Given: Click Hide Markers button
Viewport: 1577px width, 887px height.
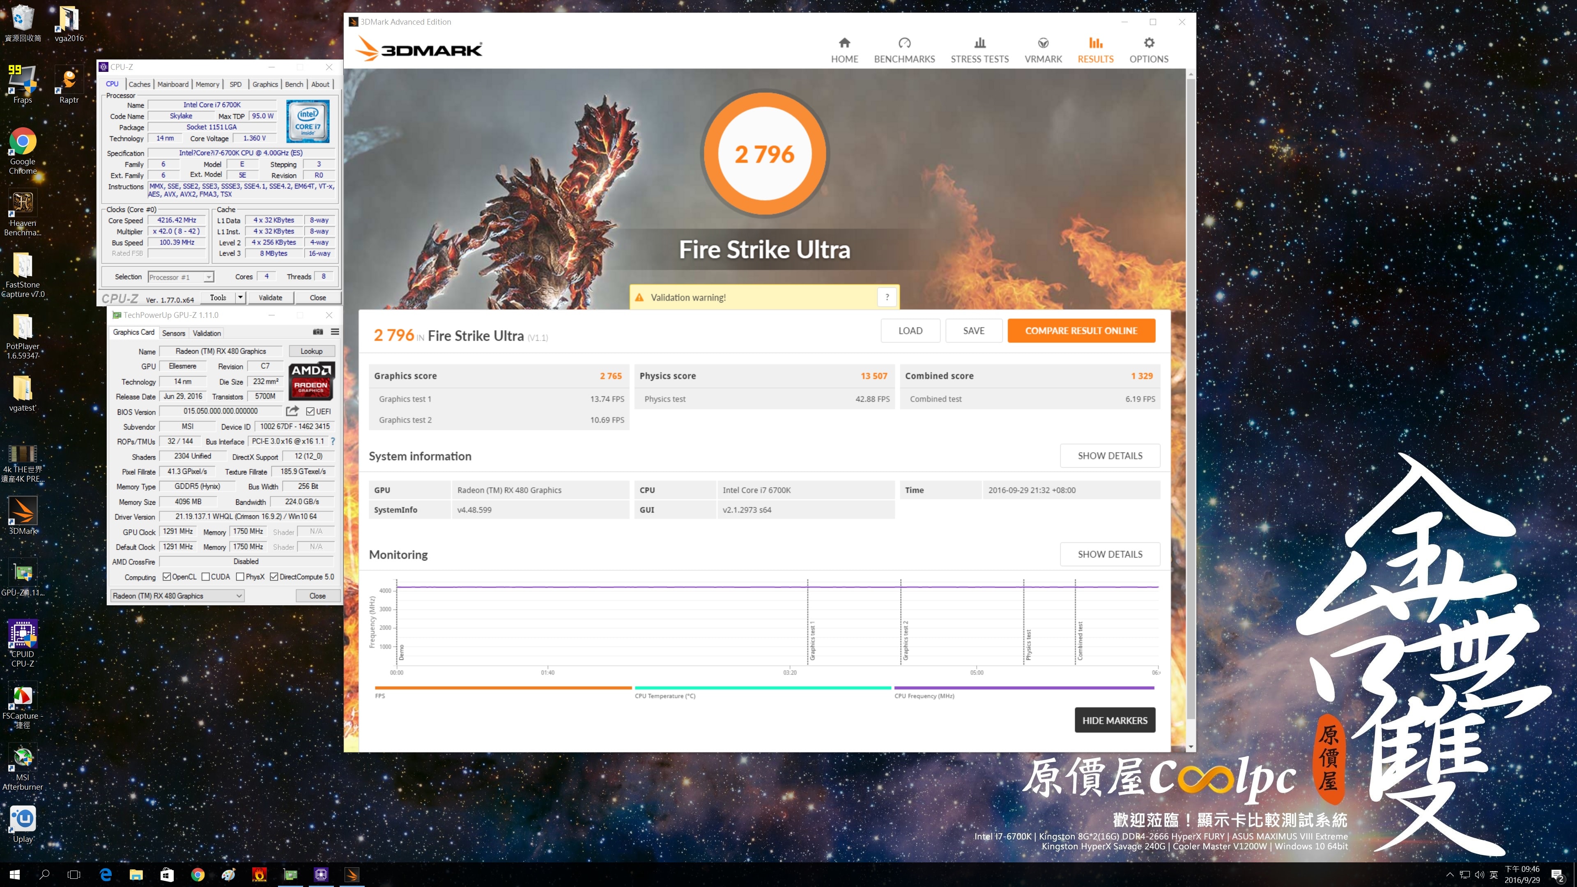Looking at the screenshot, I should click(1115, 720).
